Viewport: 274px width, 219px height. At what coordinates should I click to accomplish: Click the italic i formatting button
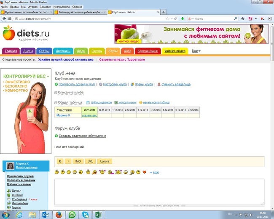point(68,161)
